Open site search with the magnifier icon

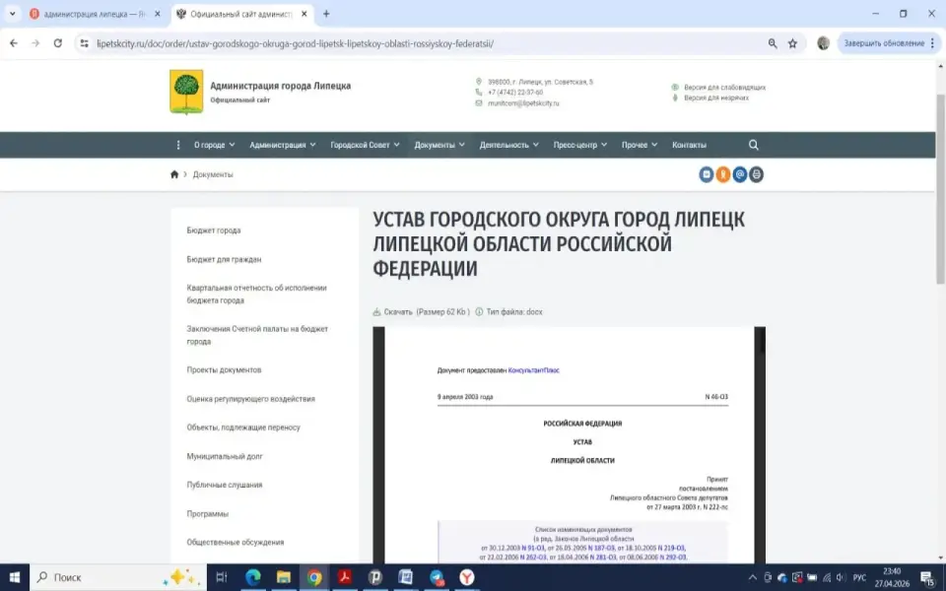[x=753, y=144]
